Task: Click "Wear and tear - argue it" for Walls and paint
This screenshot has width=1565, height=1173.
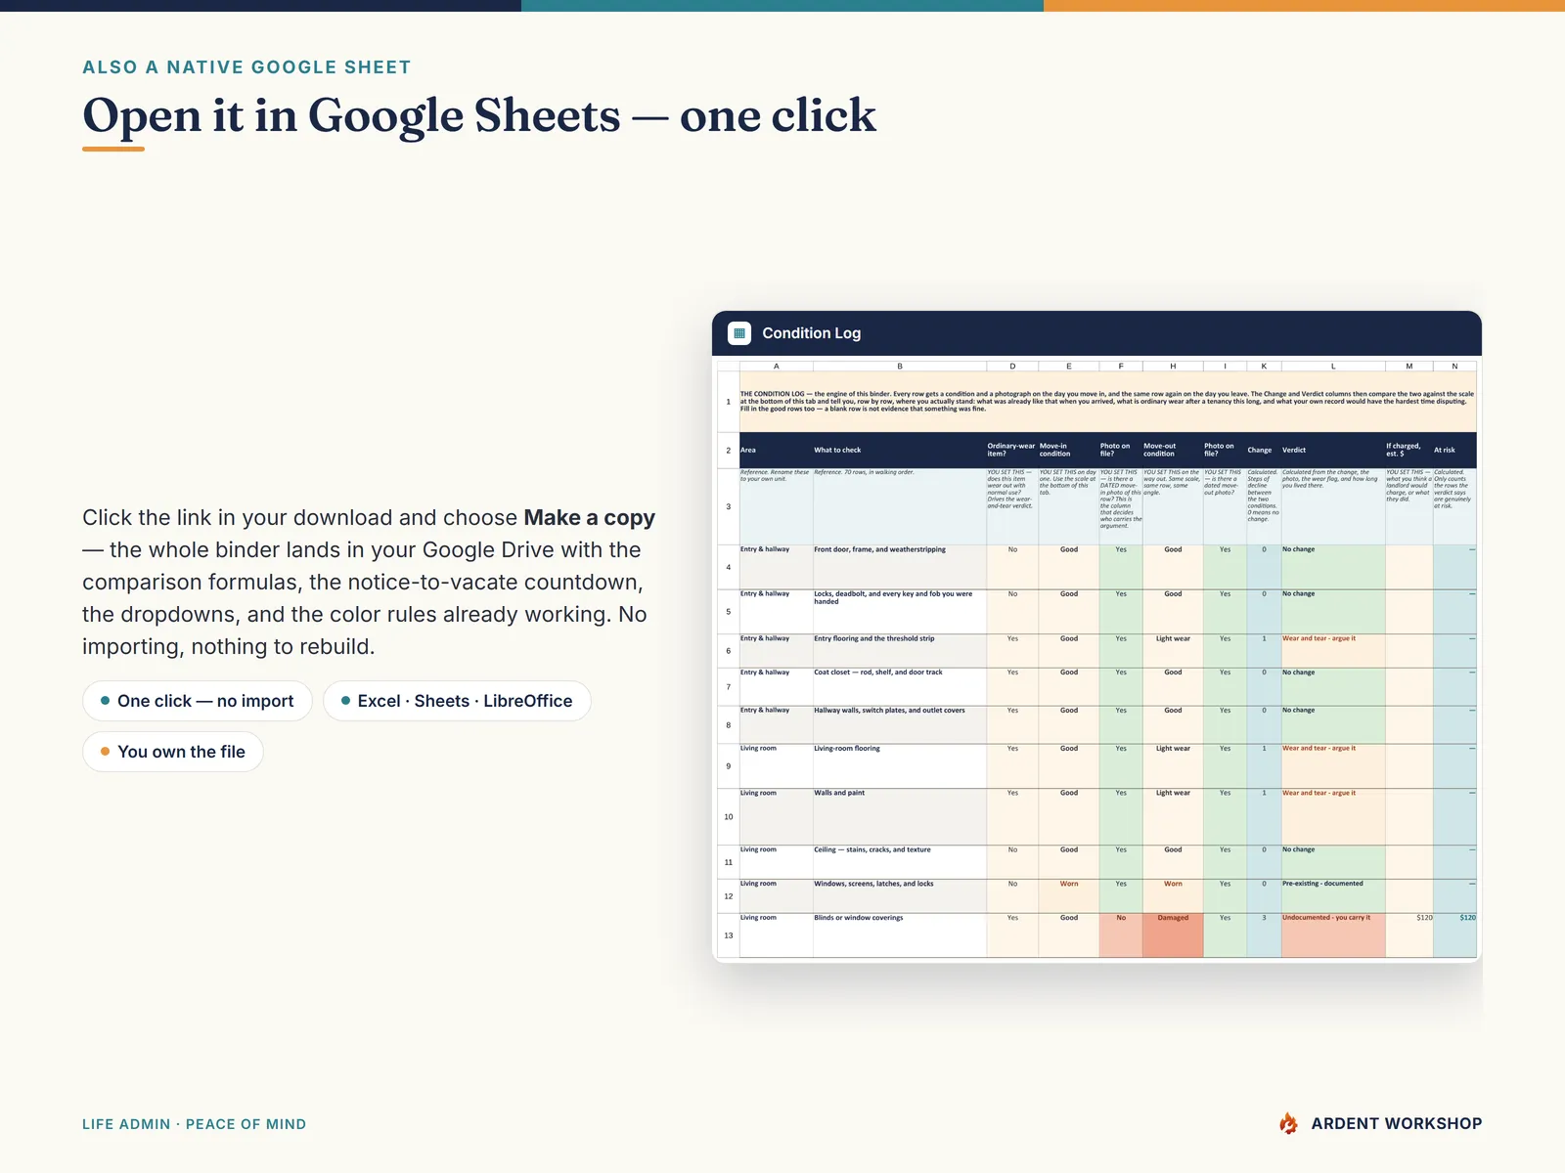Action: [x=1333, y=817]
